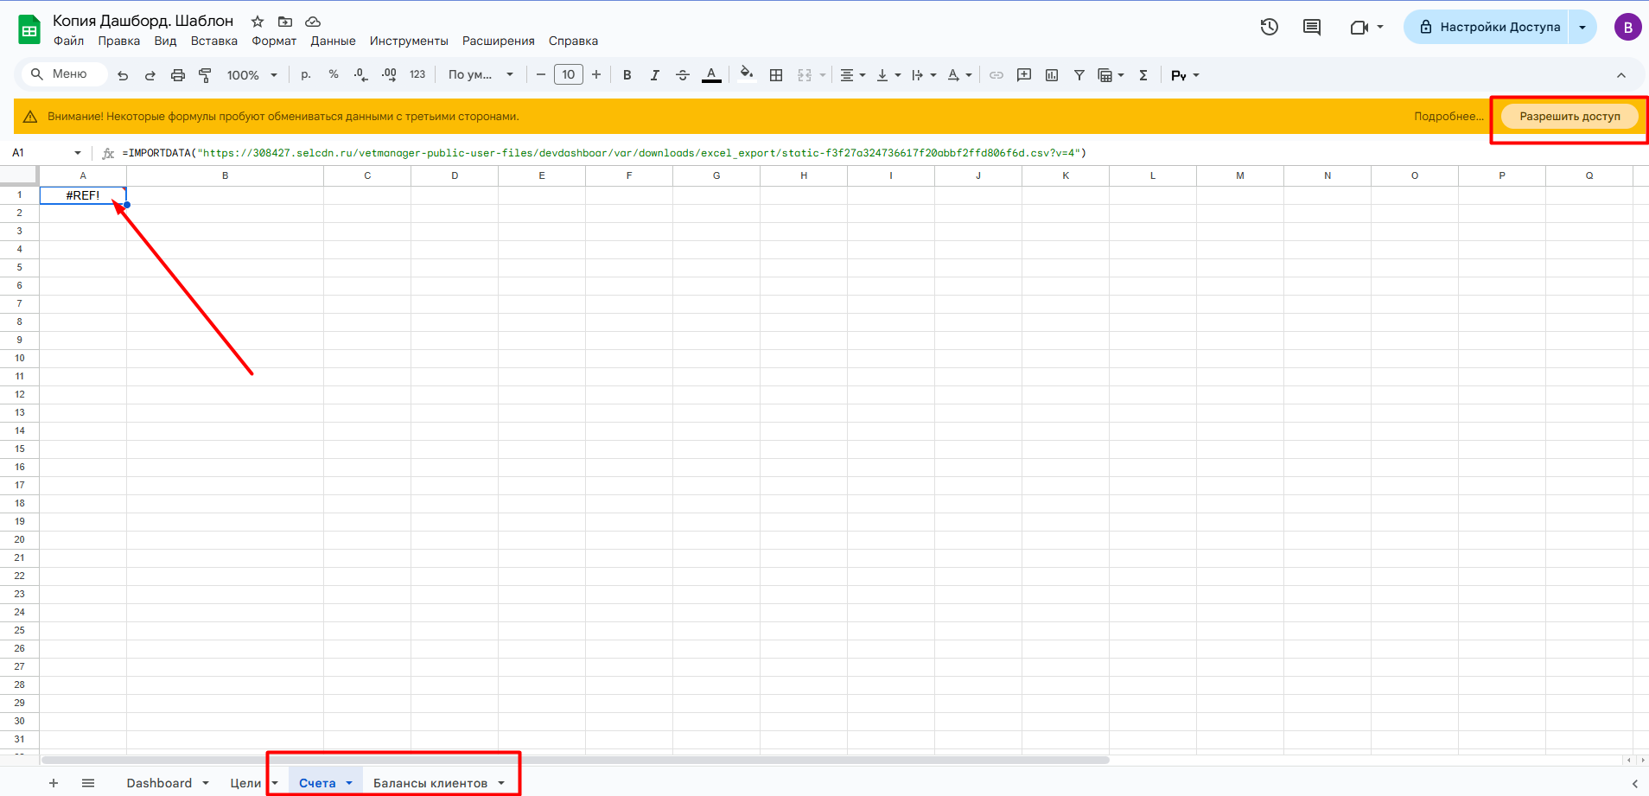
Task: Click the Undo arrow icon
Action: (123, 75)
